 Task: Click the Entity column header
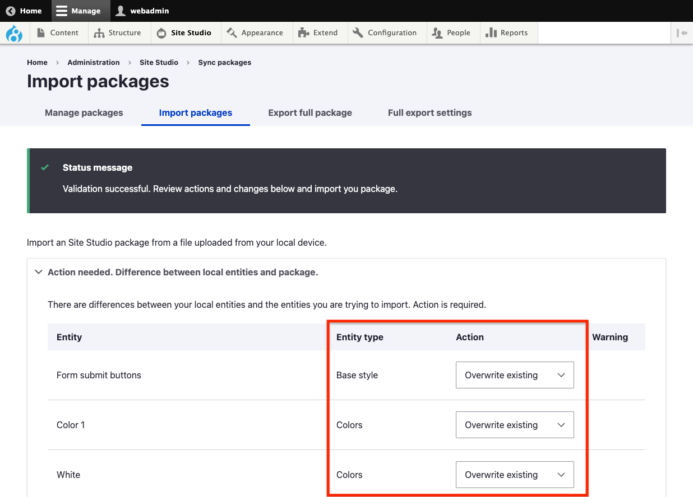click(70, 337)
